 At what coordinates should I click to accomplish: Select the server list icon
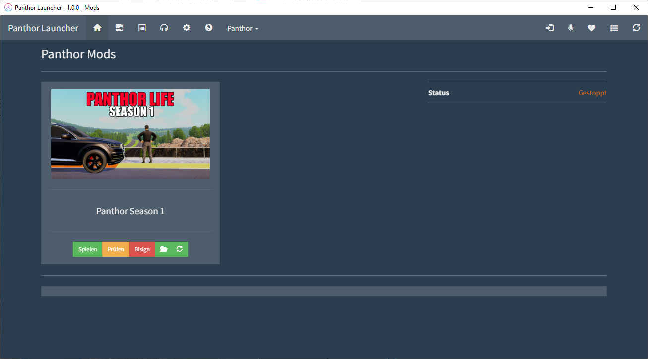119,28
